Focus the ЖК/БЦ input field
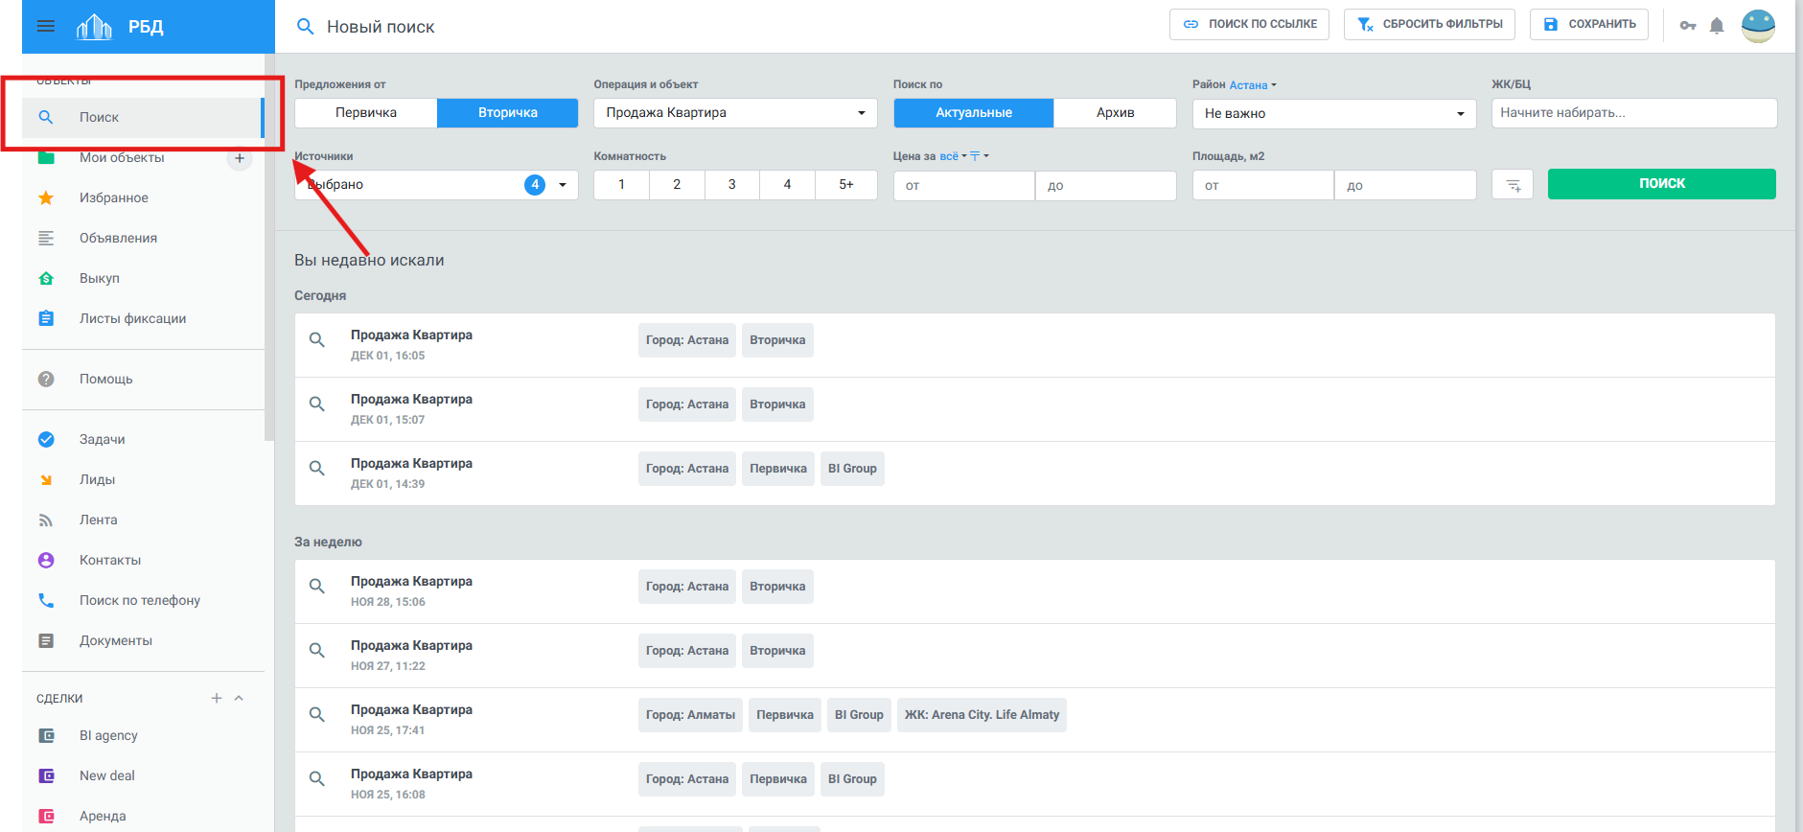 tap(1633, 113)
